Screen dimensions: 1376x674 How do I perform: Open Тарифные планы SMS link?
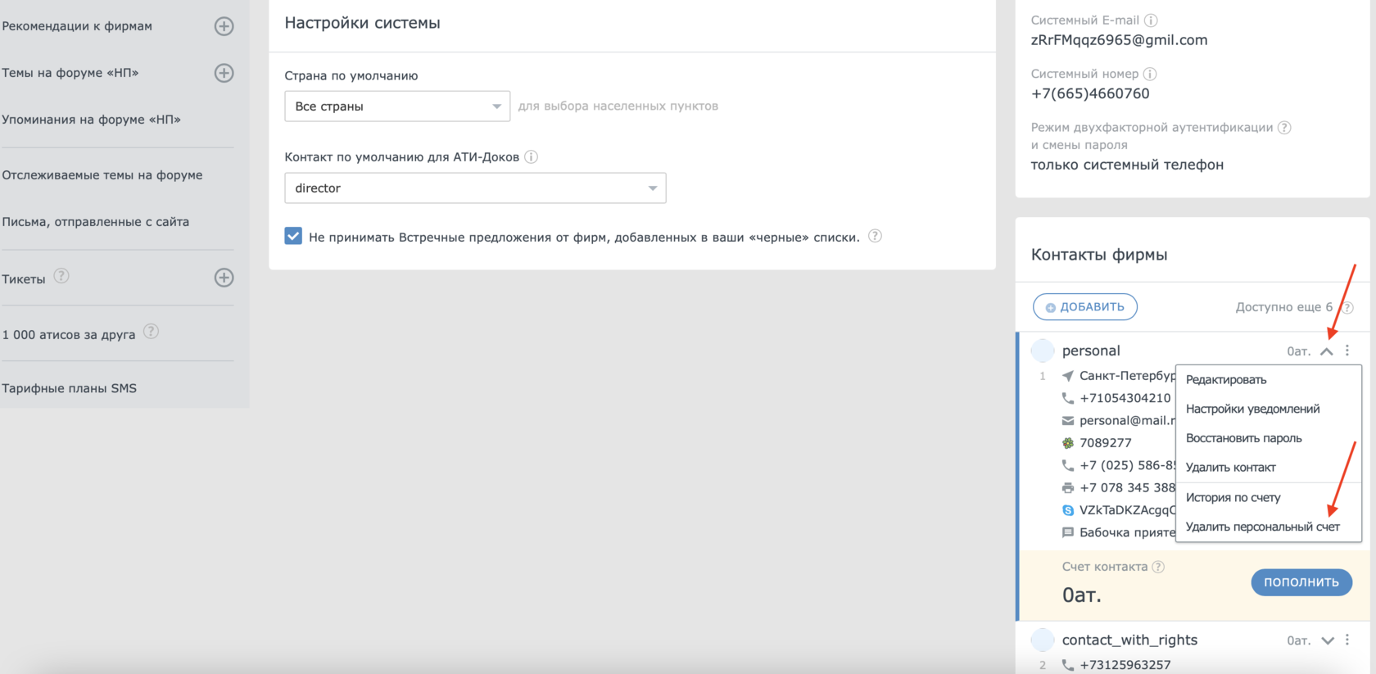point(69,388)
